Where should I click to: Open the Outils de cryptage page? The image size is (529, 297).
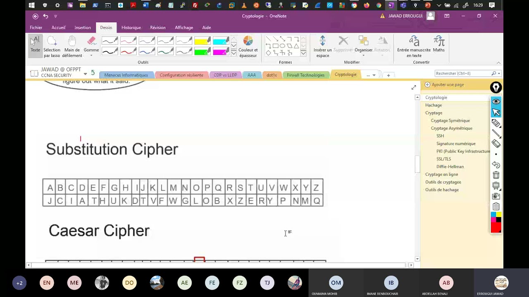tap(443, 182)
